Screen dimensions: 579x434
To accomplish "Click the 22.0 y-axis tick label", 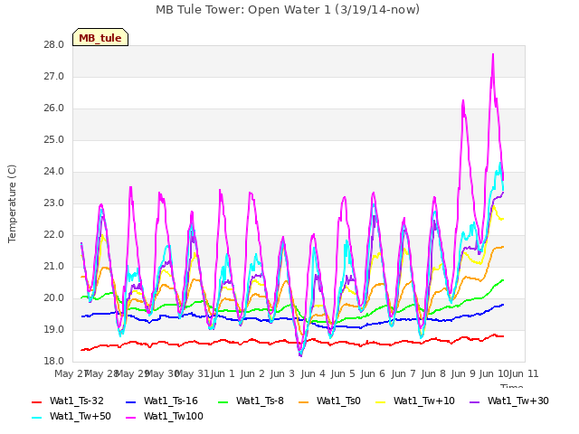I will coord(54,235).
